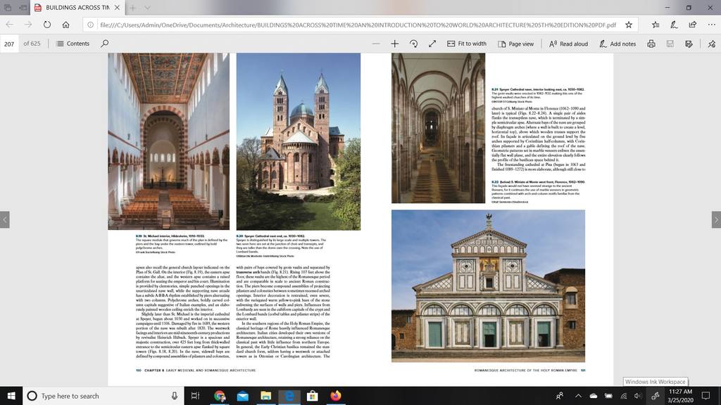Go to the previous PDF page arrow
Screen dimensions: 721x405
coord(5,219)
